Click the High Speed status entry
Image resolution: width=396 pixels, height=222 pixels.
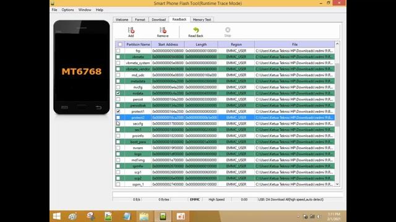click(x=217, y=199)
